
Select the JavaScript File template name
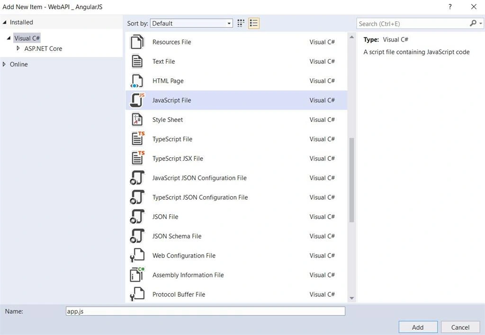171,100
